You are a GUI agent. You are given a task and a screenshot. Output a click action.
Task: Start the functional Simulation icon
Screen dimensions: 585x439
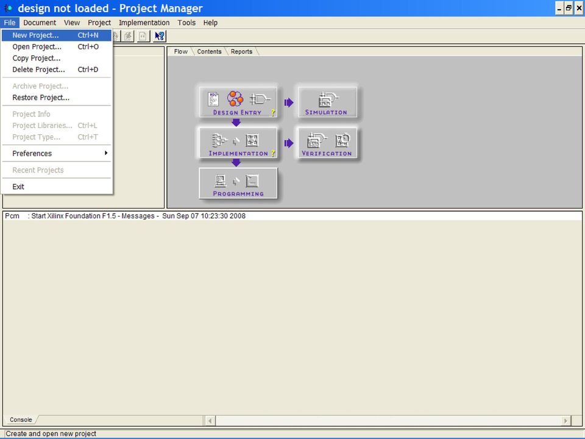coord(328,99)
